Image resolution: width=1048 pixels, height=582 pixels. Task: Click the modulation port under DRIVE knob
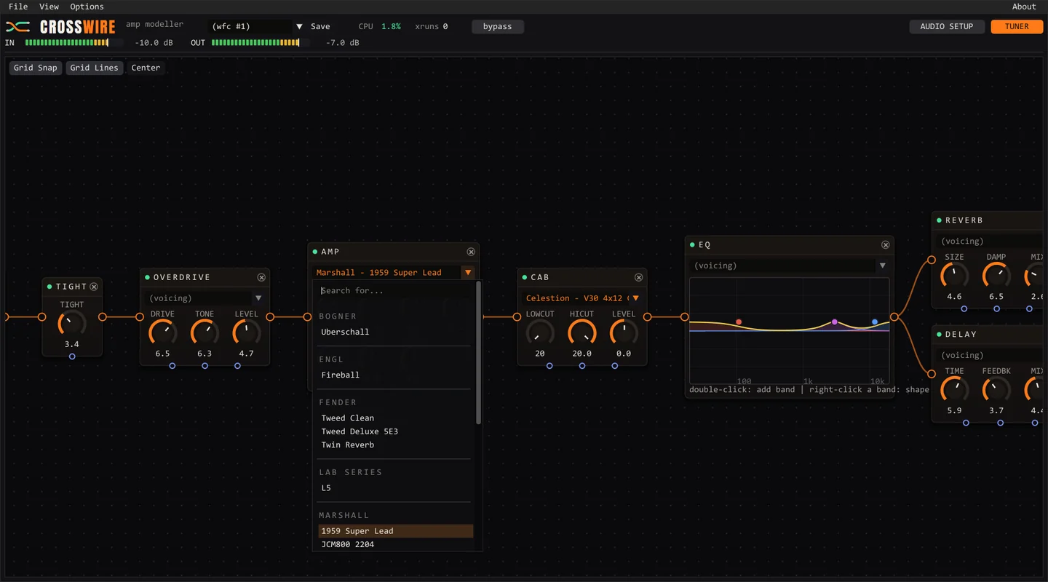pos(172,366)
